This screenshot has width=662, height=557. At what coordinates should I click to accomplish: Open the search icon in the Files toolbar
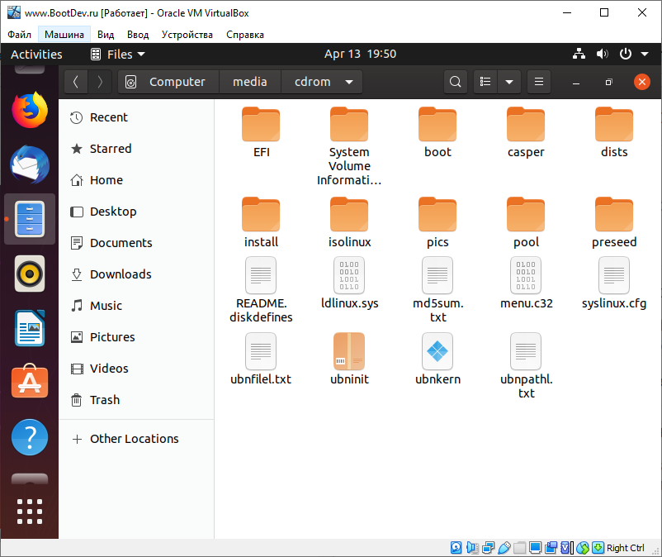(x=455, y=82)
